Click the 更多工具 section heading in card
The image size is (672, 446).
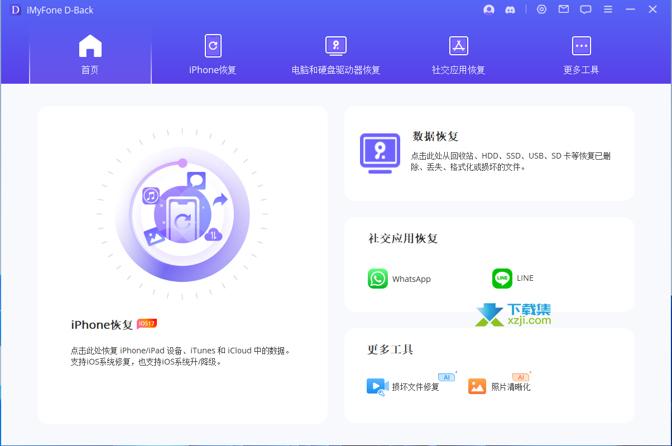390,350
